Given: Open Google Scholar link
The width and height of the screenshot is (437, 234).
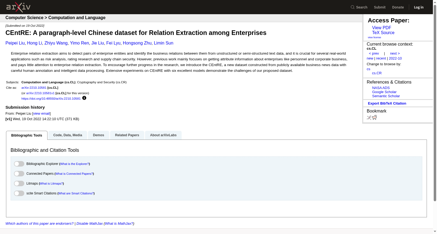Looking at the screenshot, I should coord(384,92).
